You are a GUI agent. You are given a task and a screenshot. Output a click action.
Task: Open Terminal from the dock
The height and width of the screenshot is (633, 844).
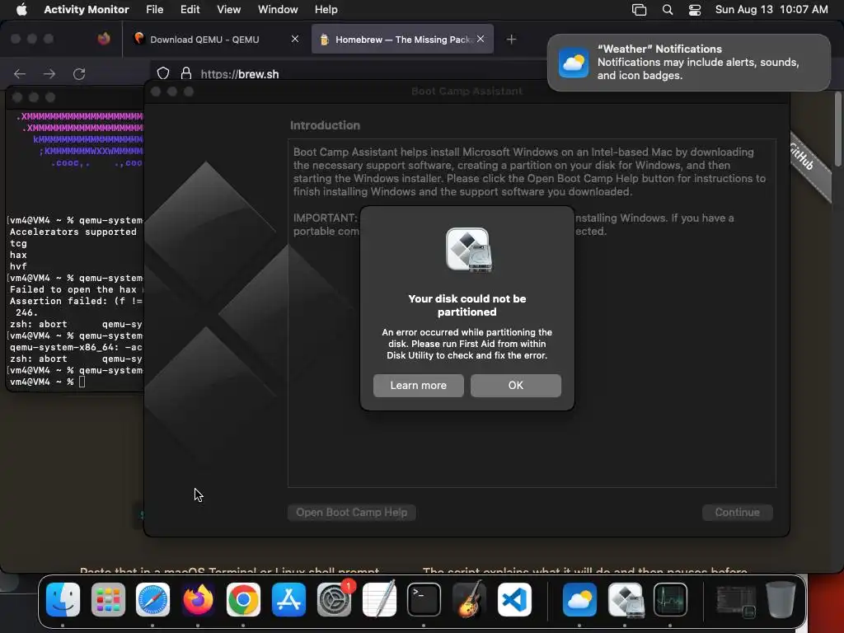click(424, 599)
